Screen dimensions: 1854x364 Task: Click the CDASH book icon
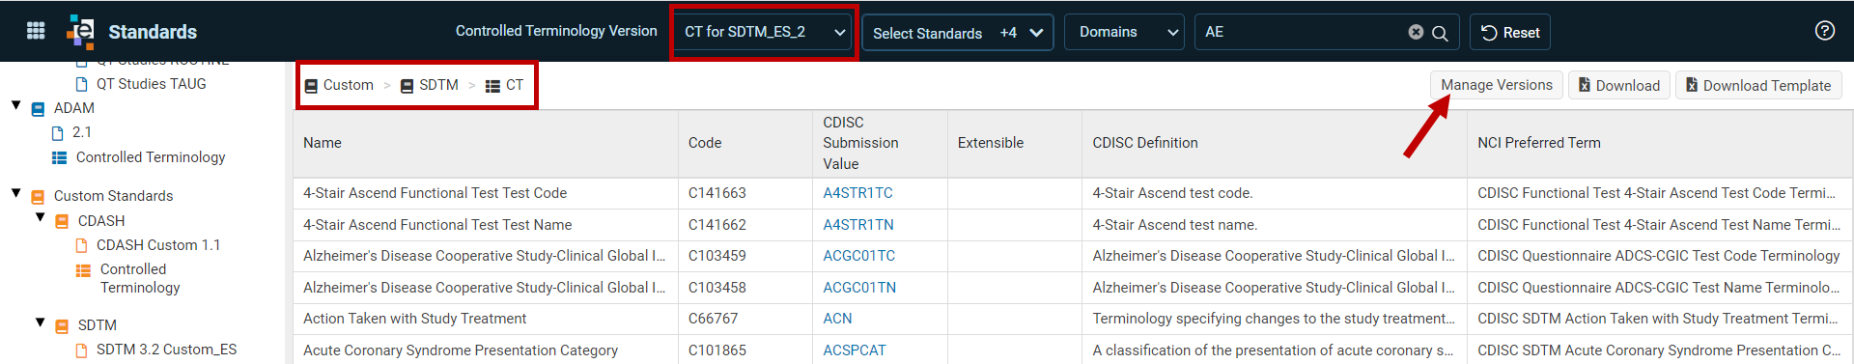pyautogui.click(x=62, y=222)
